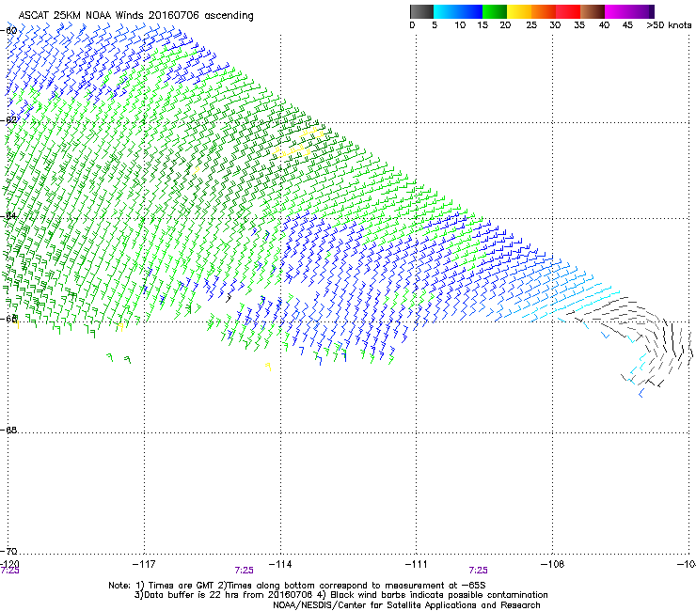The image size is (696, 611).
Task: Click the purple 7:25 time near -111
Action: (x=478, y=571)
